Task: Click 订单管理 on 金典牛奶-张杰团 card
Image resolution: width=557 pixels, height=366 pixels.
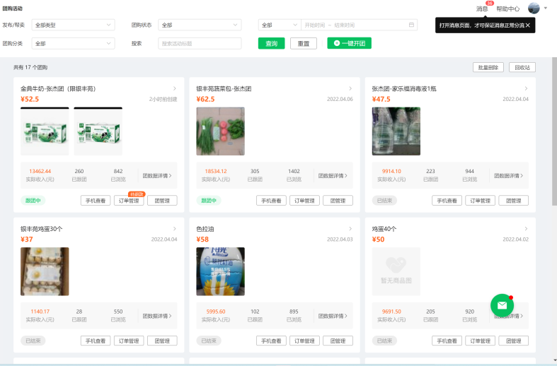Action: click(x=128, y=201)
